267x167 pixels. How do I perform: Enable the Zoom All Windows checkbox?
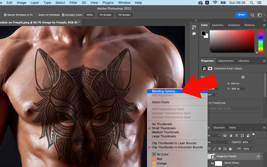tap(36, 15)
